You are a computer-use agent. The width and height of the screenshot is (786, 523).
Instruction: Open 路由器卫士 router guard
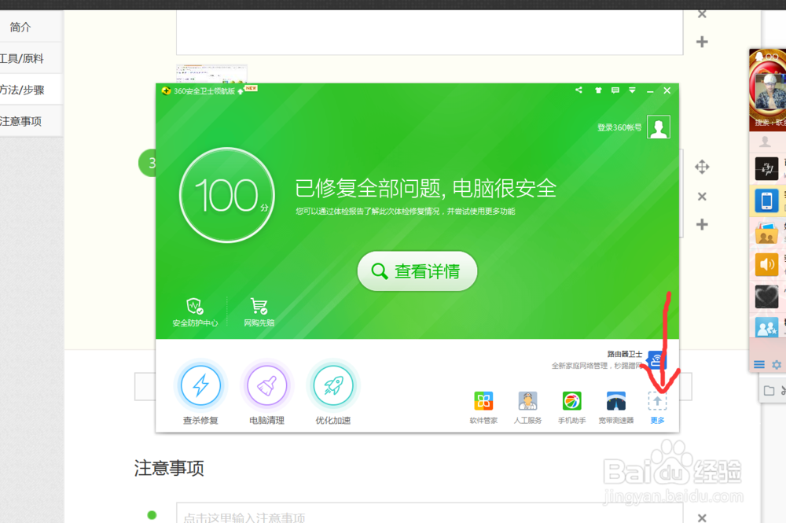(x=657, y=358)
